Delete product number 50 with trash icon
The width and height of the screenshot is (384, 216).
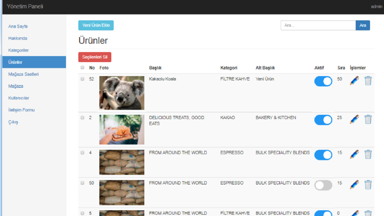[368, 185]
